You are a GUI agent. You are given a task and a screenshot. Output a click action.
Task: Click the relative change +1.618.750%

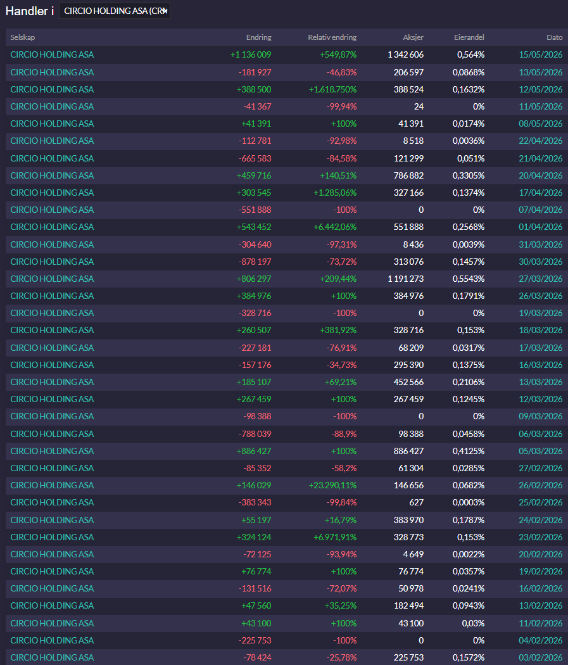332,89
